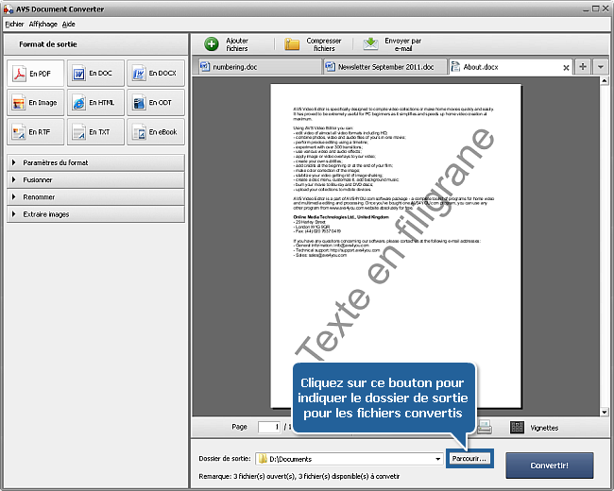Viewport: 614px width, 491px height.
Task: Click the printer icon below the preview
Action: tap(485, 427)
